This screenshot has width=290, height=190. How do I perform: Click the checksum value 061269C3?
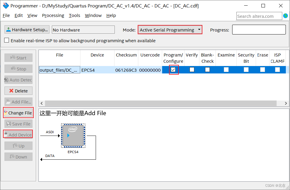pyautogui.click(x=126, y=70)
